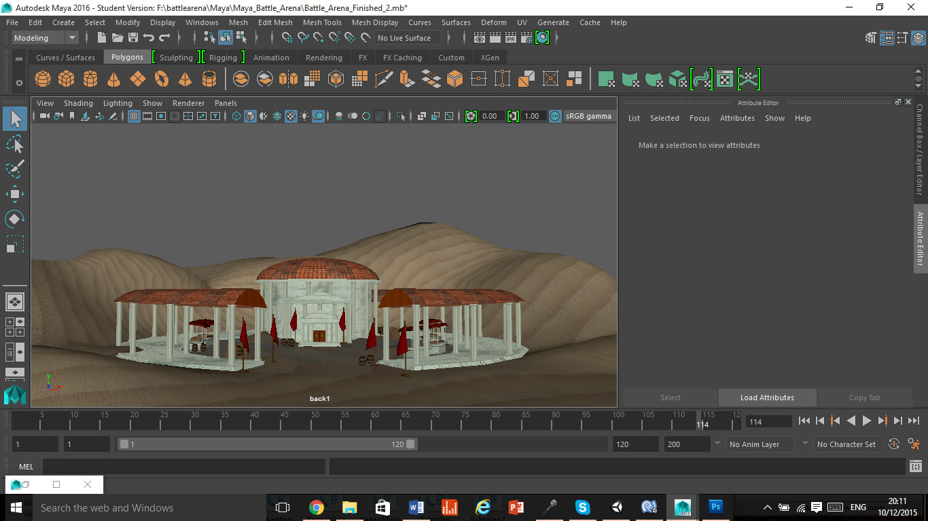The width and height of the screenshot is (928, 521).
Task: Toggle the textured display in viewport toolbar
Action: (291, 116)
